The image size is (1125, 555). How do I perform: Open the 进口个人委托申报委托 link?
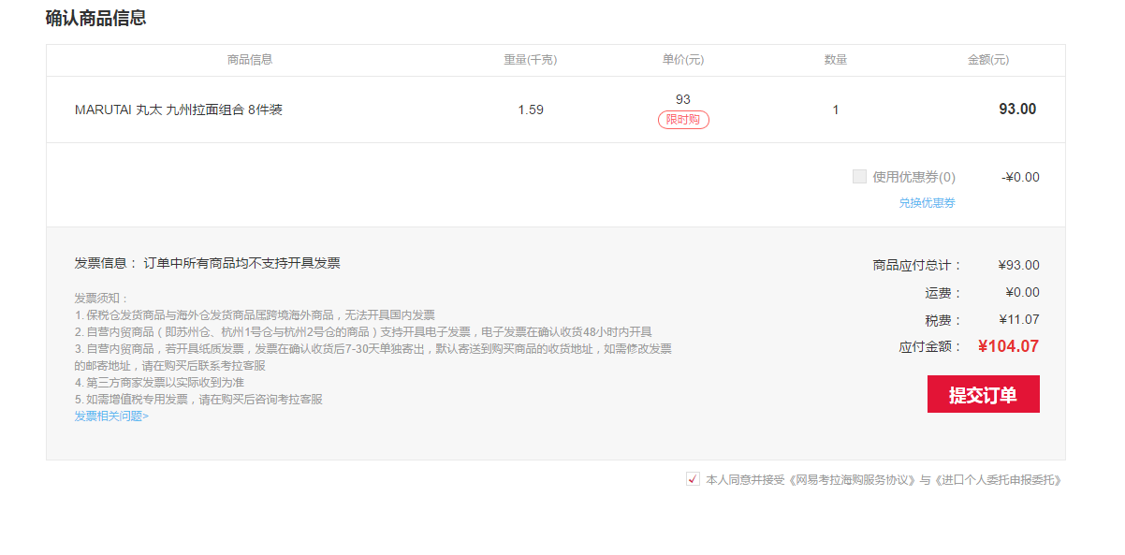tap(999, 480)
